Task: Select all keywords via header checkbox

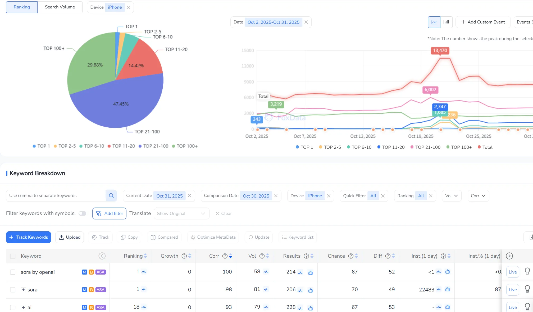Action: pyautogui.click(x=13, y=256)
